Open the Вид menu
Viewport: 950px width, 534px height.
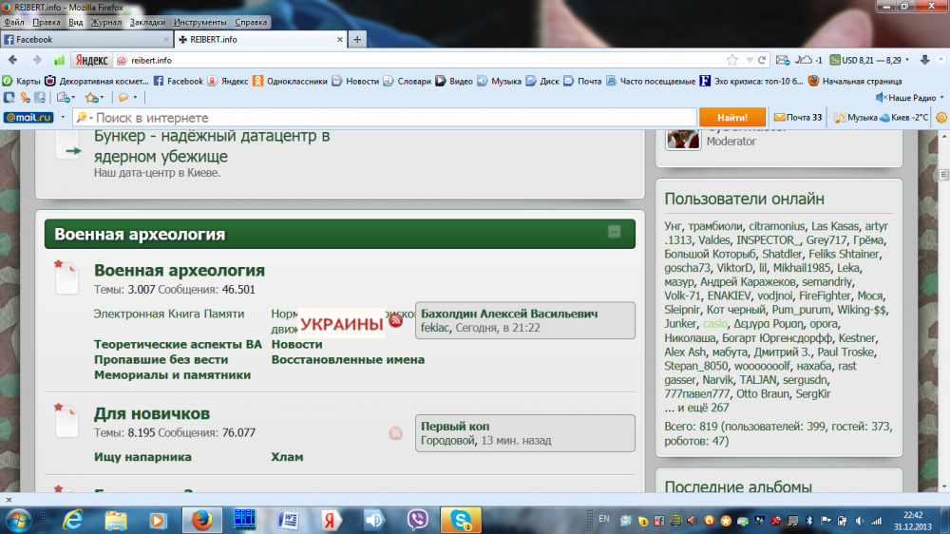coord(76,23)
